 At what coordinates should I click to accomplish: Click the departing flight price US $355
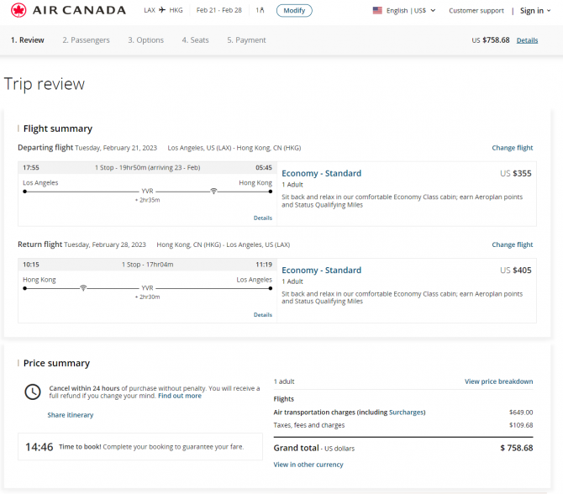click(x=516, y=173)
